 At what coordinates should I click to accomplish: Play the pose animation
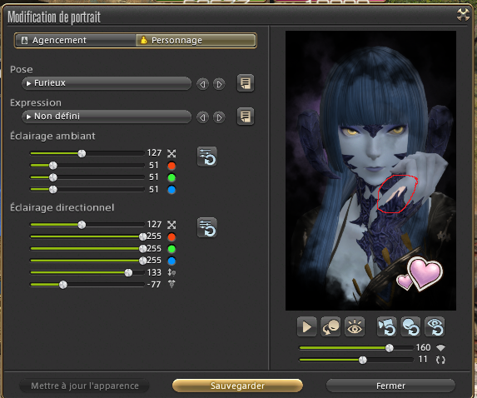[306, 327]
